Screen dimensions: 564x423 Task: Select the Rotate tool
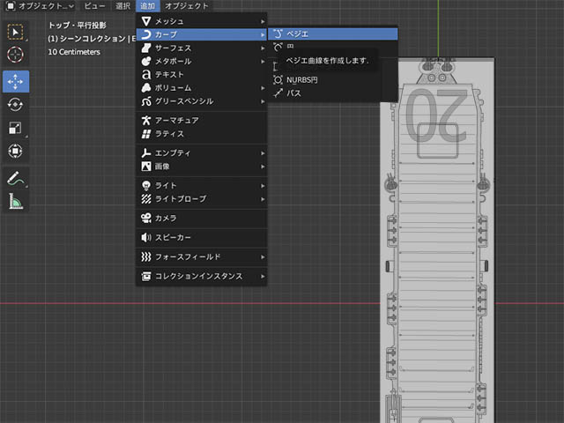[16, 105]
